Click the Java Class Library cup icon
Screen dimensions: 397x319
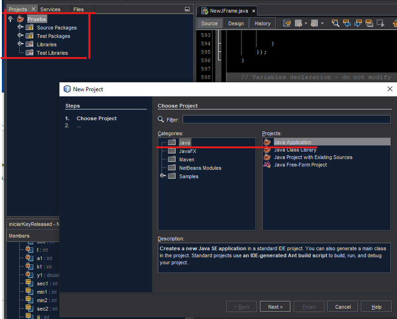[x=267, y=150]
